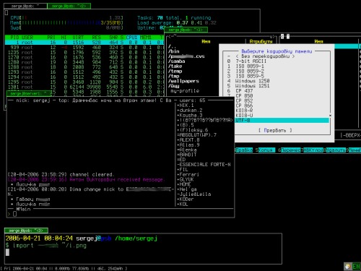Open the /wallpapers directory in the file panel
This screenshot has height=271, width=361.
[x=183, y=81]
